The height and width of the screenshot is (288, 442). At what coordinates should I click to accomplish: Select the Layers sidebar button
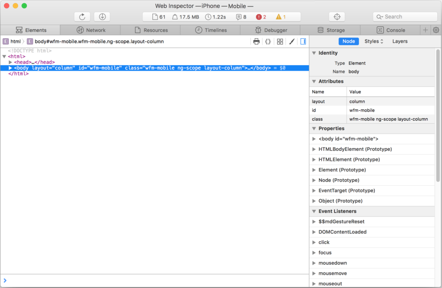pyautogui.click(x=400, y=41)
